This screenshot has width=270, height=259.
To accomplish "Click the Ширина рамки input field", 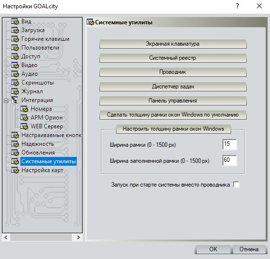I will (x=230, y=144).
